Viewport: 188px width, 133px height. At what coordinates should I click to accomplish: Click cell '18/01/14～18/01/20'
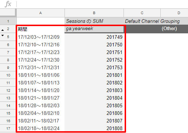[40, 90]
